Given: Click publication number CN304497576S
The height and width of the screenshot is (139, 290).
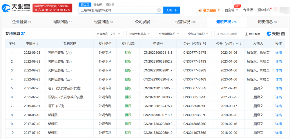Looking at the screenshot, I should point(195,133).
